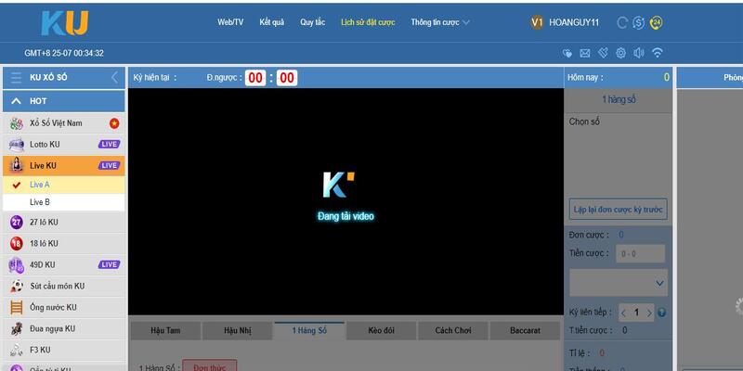Click the Live KU dealer icon
This screenshot has height=371, width=743.
click(x=16, y=165)
